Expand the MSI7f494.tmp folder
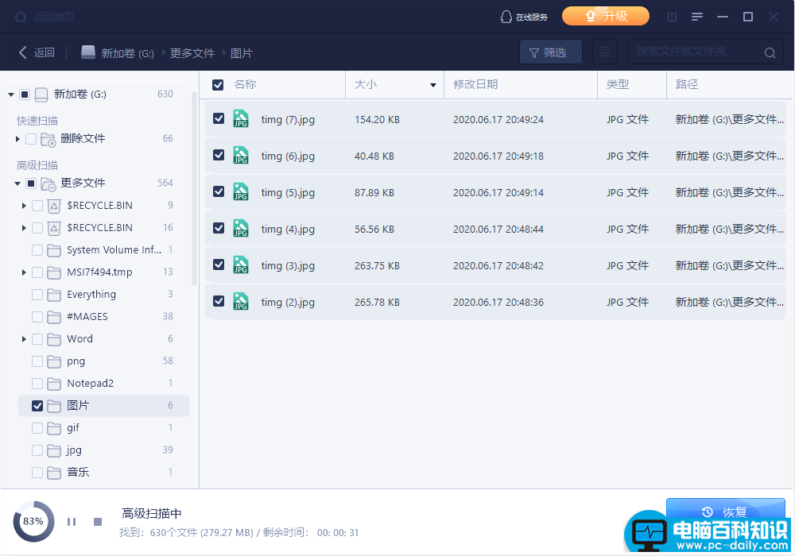Image resolution: width=795 pixels, height=556 pixels. pyautogui.click(x=24, y=272)
